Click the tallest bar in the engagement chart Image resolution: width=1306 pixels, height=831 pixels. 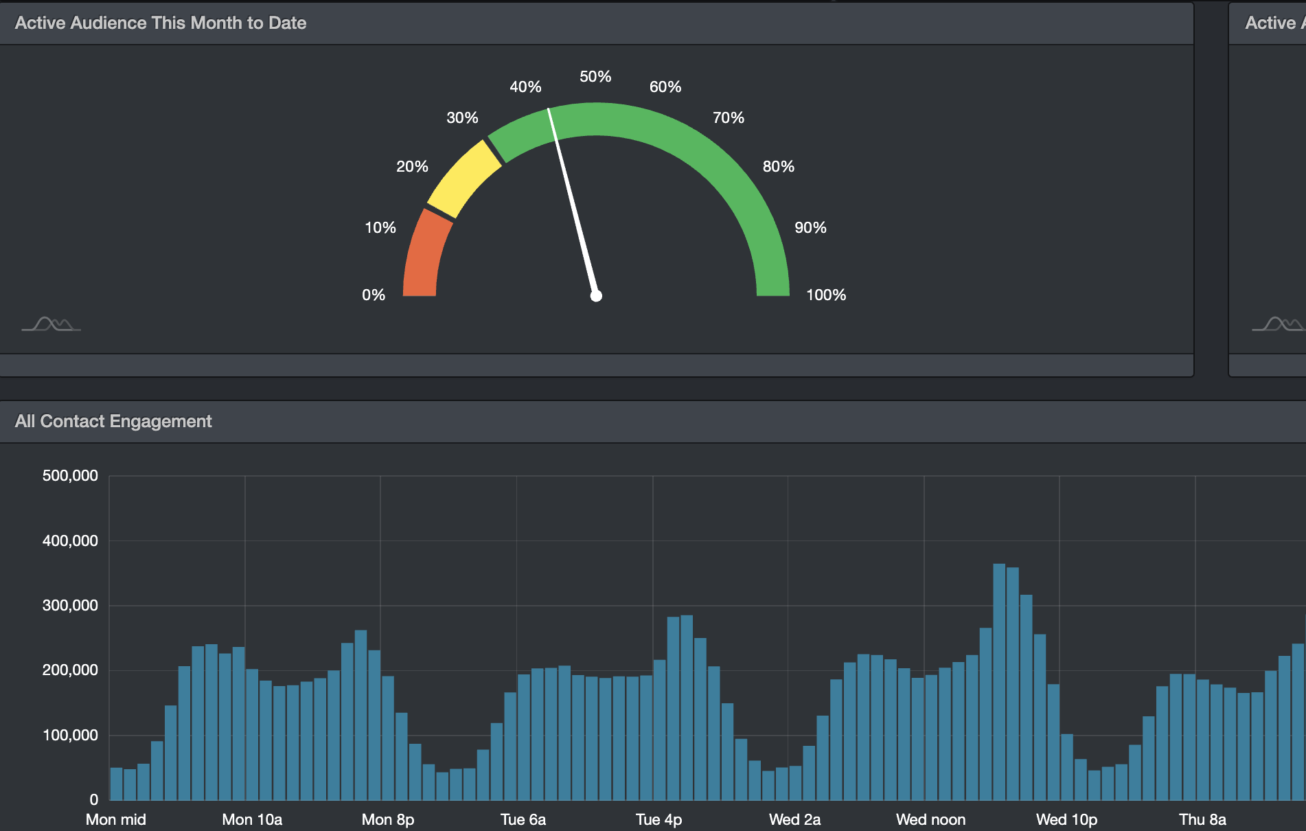pyautogui.click(x=999, y=681)
